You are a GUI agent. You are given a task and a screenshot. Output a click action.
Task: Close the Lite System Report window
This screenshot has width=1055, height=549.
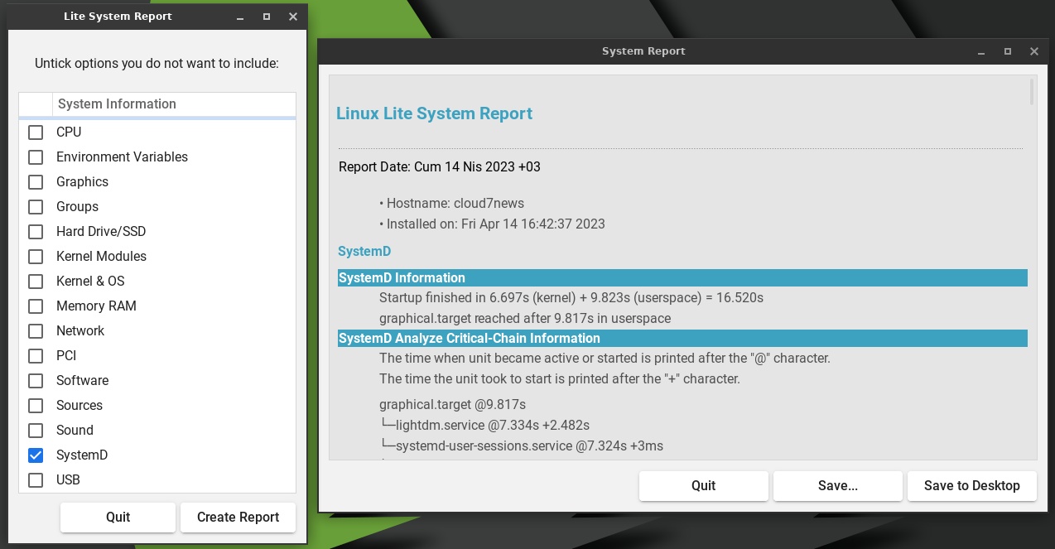(x=292, y=17)
